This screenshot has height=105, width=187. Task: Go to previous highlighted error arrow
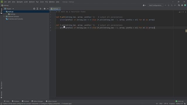(183, 12)
